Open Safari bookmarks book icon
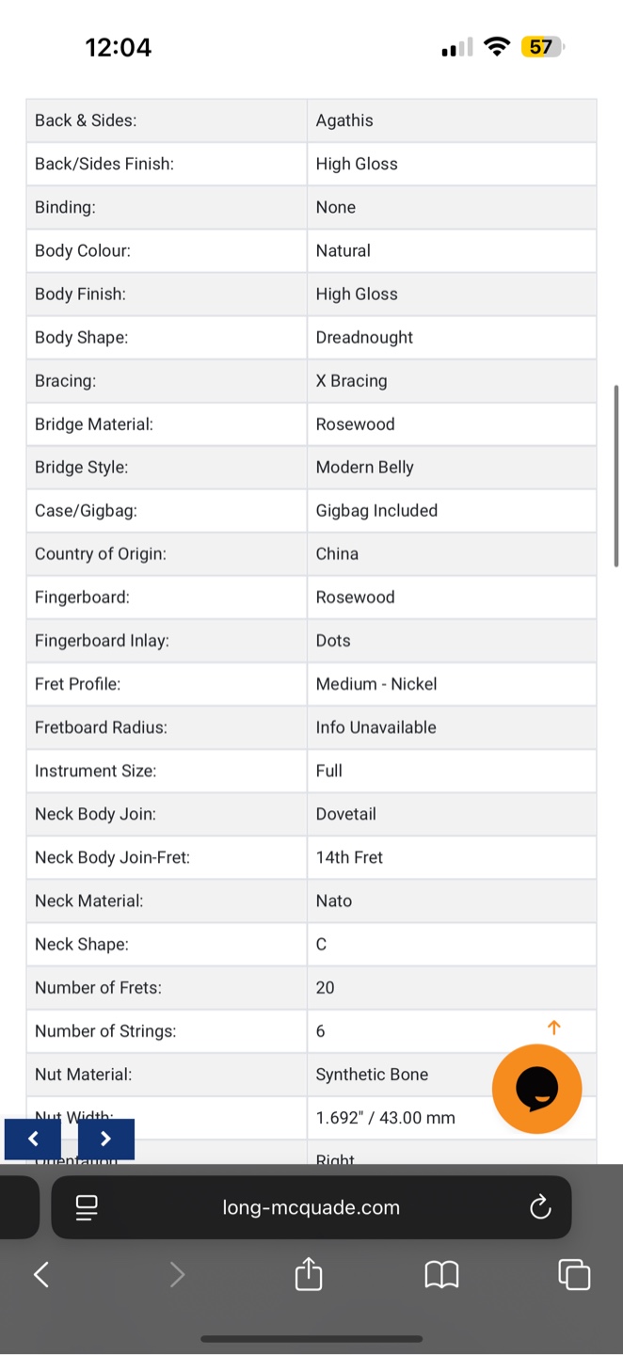This screenshot has width=623, height=1355. (x=441, y=1275)
